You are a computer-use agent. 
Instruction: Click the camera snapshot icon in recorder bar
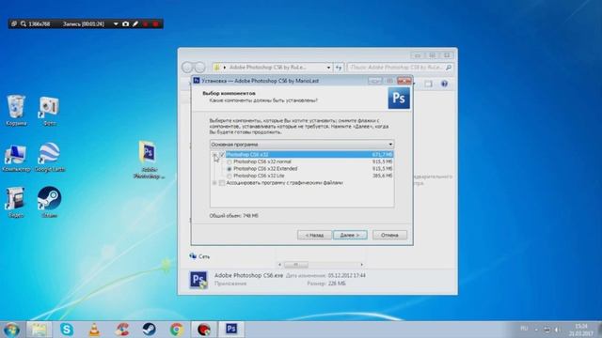click(125, 23)
